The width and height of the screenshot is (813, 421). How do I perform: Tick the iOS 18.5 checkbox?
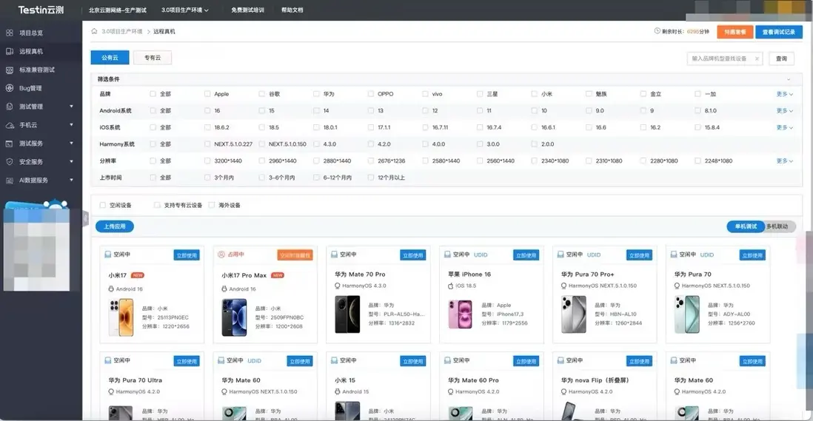tap(262, 127)
